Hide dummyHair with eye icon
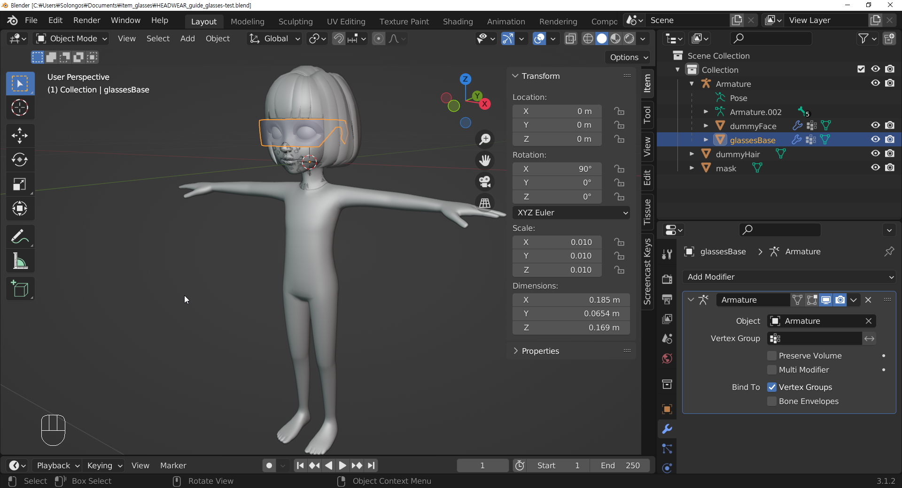 tap(875, 153)
